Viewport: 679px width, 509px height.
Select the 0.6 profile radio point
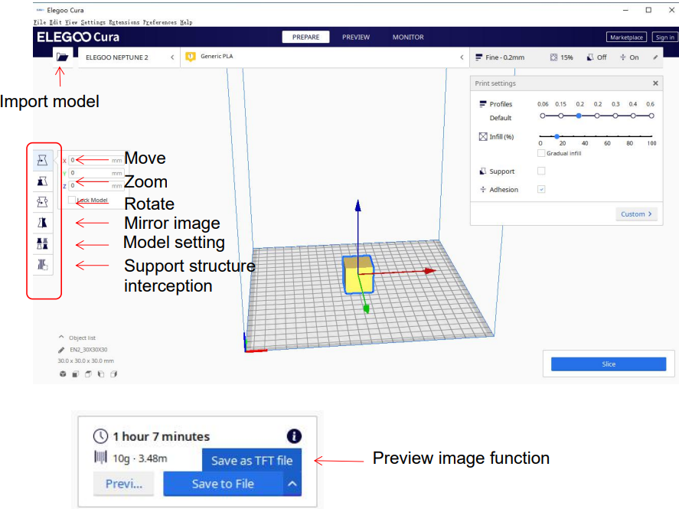pos(651,116)
